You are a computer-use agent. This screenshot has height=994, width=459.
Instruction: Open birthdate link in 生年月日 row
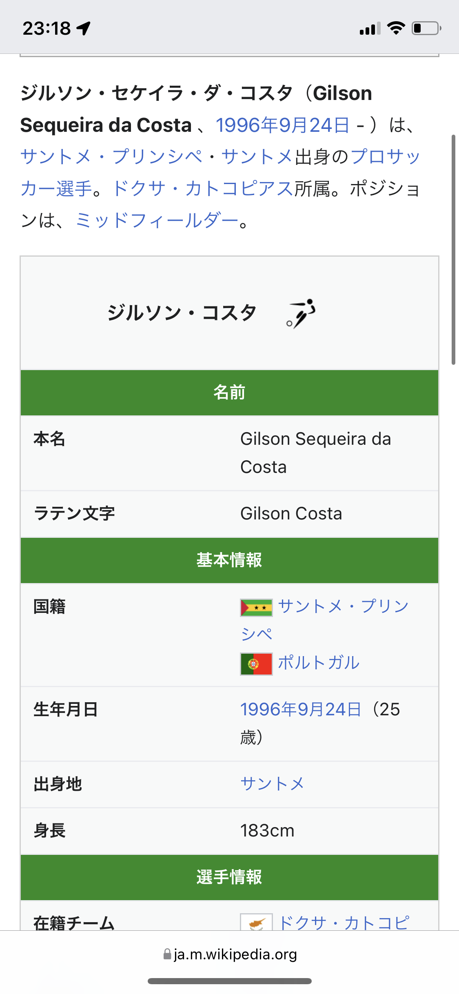[x=301, y=709]
